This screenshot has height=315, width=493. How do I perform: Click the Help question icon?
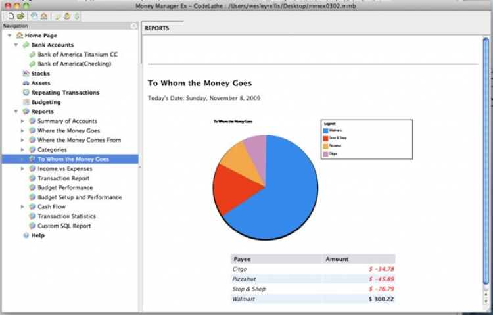pos(26,235)
